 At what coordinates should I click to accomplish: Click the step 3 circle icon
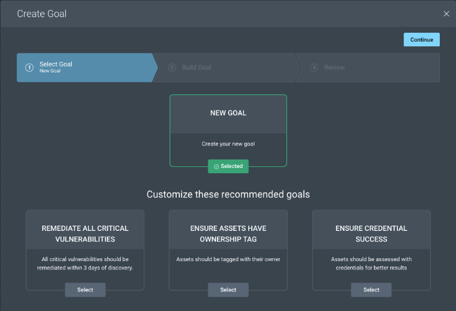[x=314, y=68]
